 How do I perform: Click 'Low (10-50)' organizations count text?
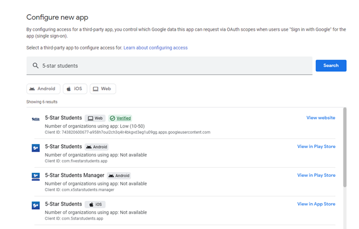pos(132,126)
